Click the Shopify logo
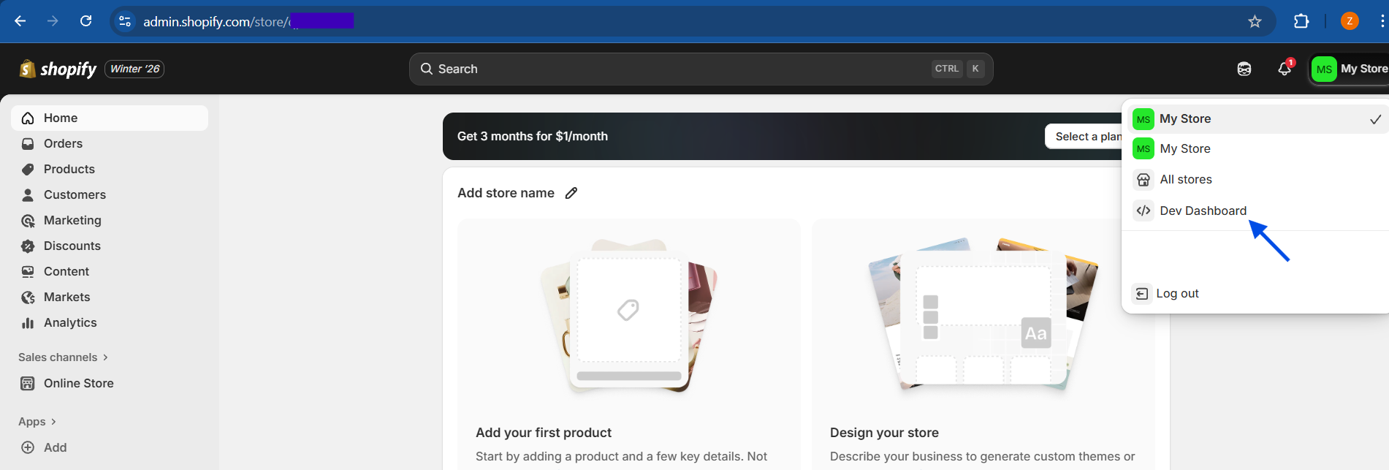The width and height of the screenshot is (1389, 470). (58, 69)
